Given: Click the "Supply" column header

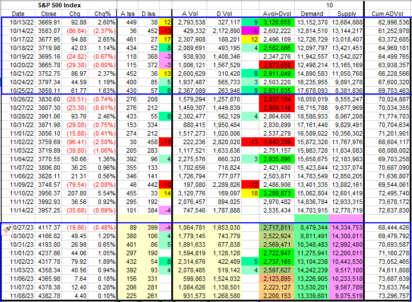Looking at the screenshot, I should pyautogui.click(x=347, y=14).
